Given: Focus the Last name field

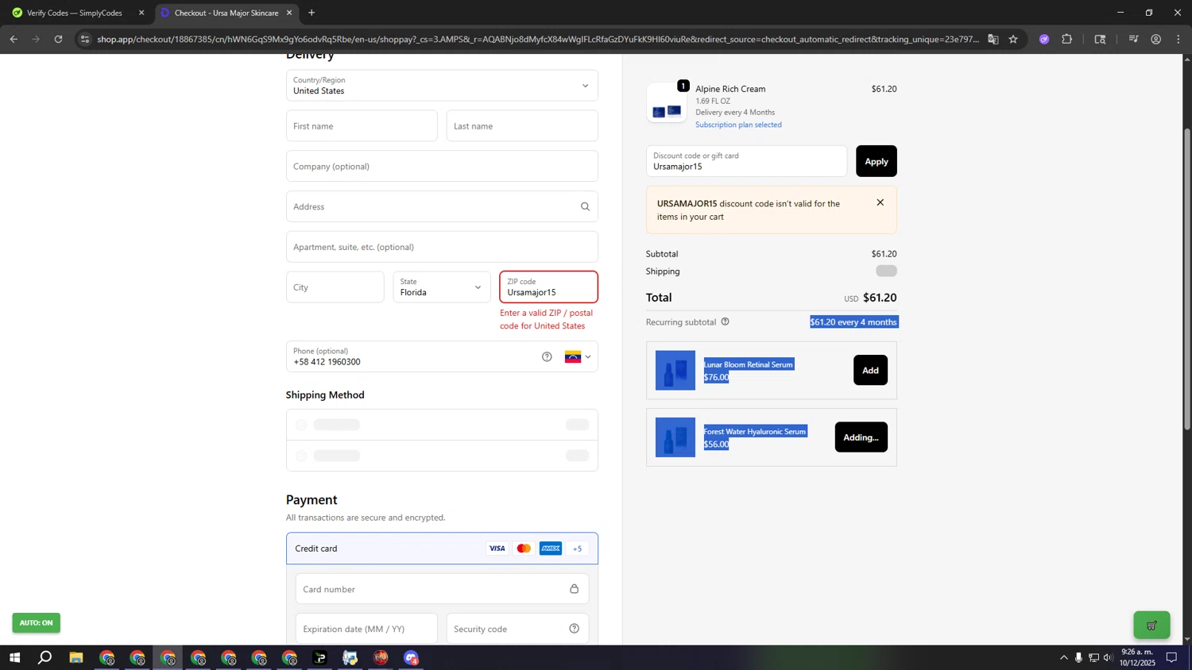Looking at the screenshot, I should [x=522, y=125].
